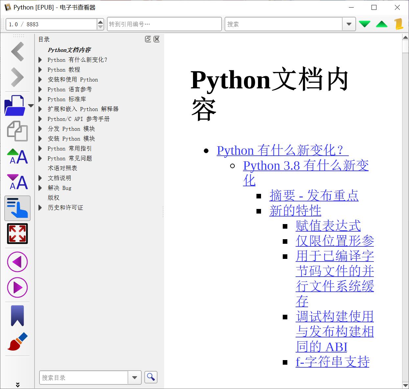Open the directory search options dropdown
The width and height of the screenshot is (409, 389).
[x=134, y=378]
